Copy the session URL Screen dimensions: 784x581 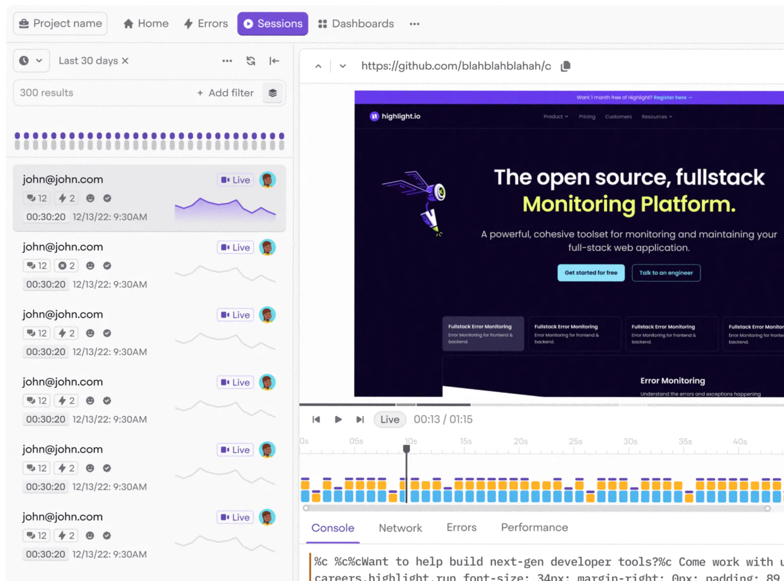click(x=566, y=66)
